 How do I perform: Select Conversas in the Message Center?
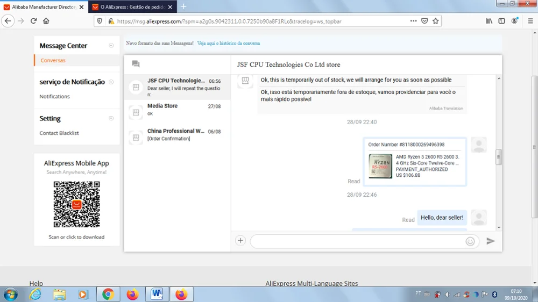tap(53, 60)
